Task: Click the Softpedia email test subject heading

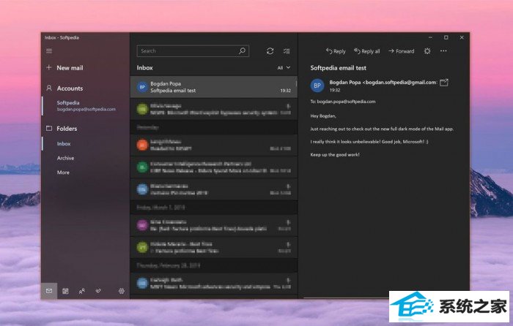Action: tap(339, 68)
